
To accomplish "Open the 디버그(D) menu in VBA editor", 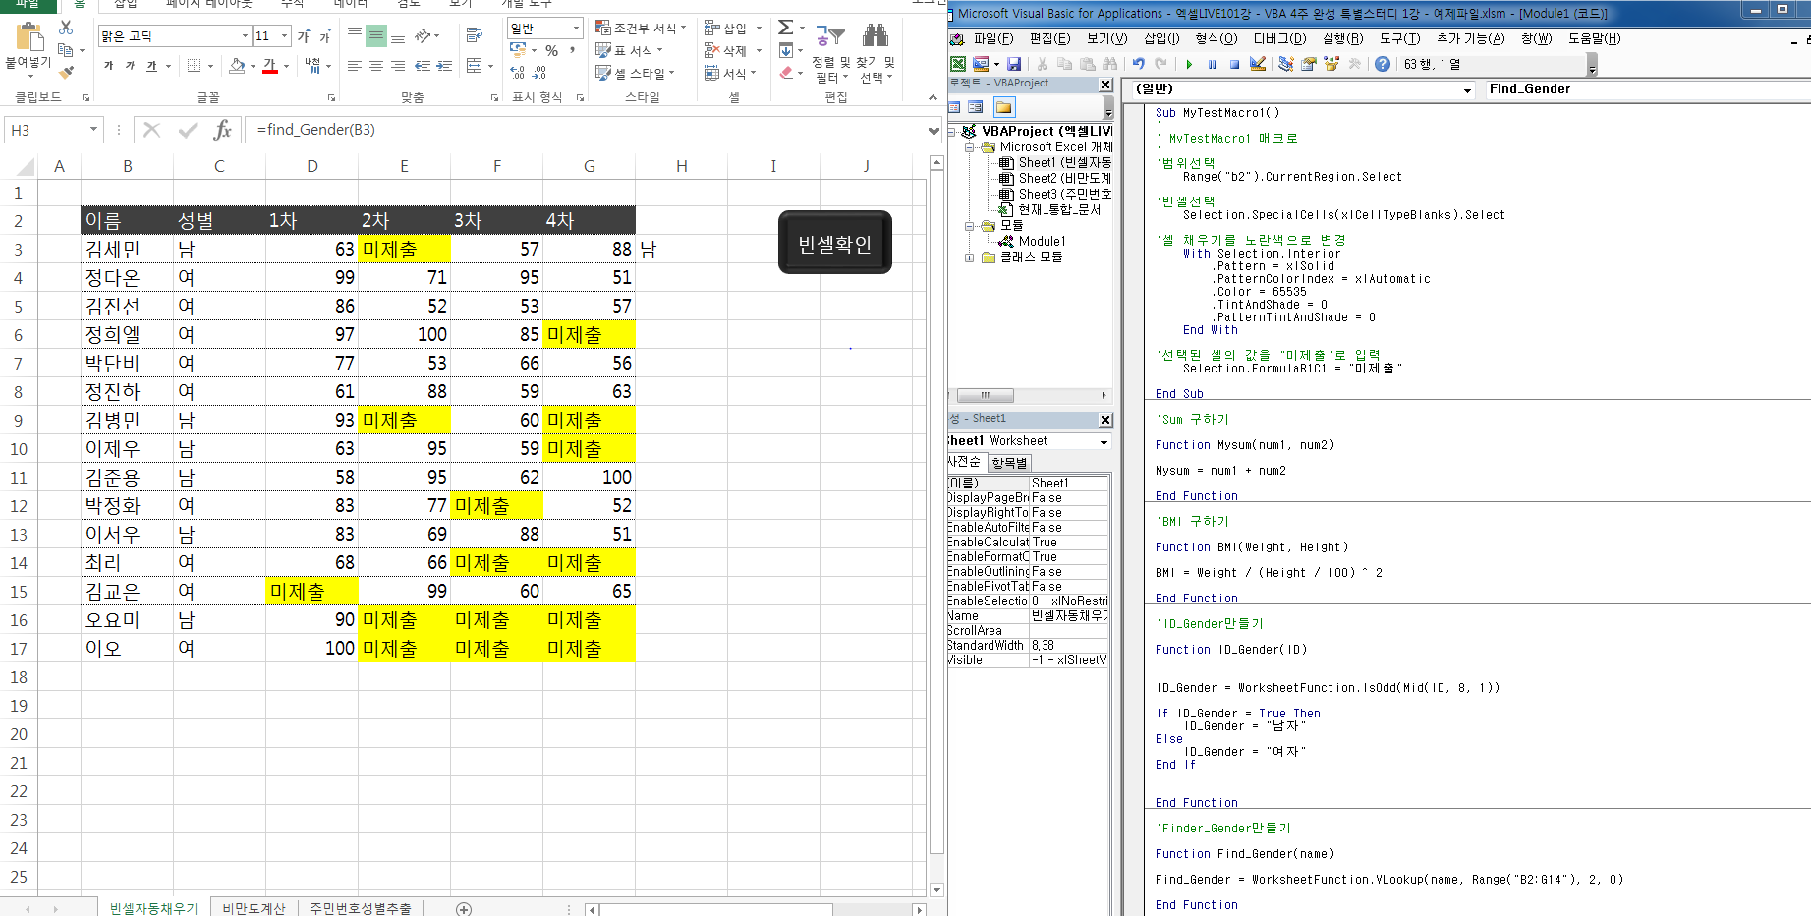I will pyautogui.click(x=1279, y=38).
